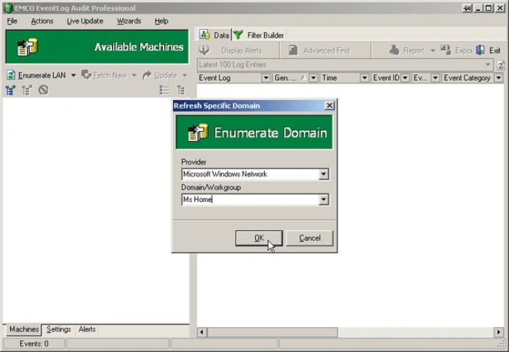
Task: Open the Gen. column filter dropdown
Action: click(314, 78)
